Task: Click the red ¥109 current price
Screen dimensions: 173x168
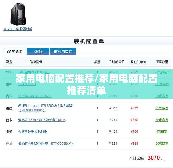Action: pyautogui.click(x=134, y=132)
